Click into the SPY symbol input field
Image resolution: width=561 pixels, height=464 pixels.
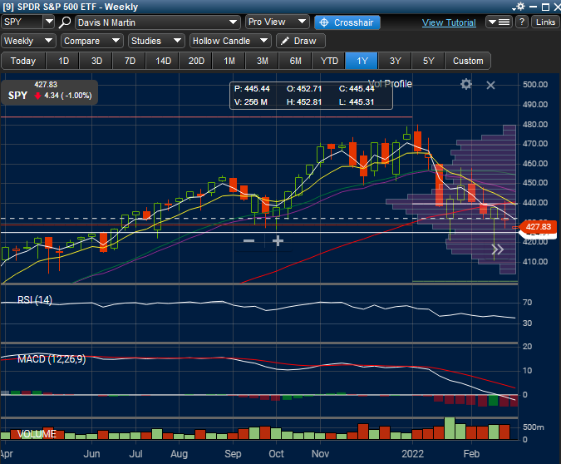(x=22, y=22)
